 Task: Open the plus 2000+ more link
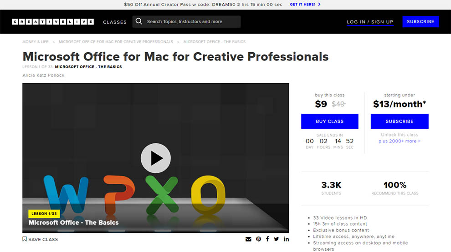400,141
